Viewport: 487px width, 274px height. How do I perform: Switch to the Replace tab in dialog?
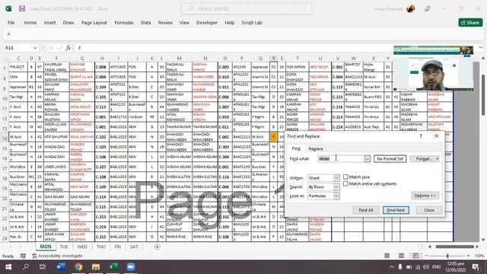tap(316, 149)
